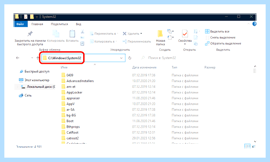
Task: Click Выделить все
Action: click(217, 31)
